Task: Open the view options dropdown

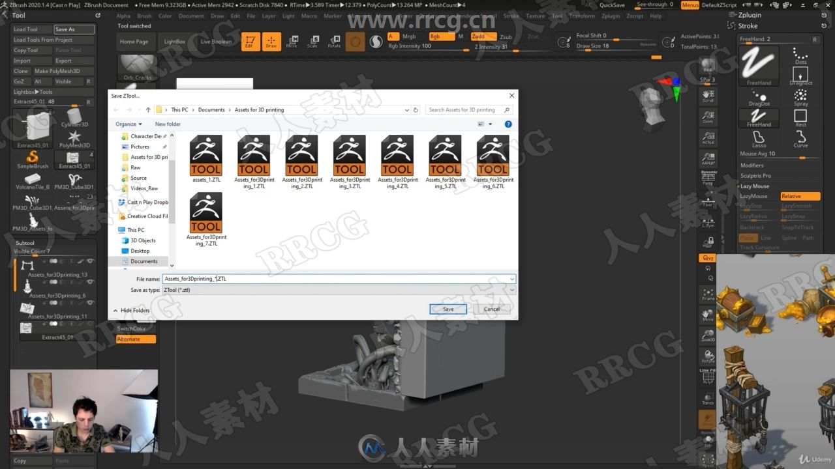Action: tap(491, 124)
